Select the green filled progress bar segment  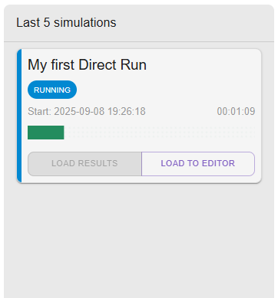[46, 133]
